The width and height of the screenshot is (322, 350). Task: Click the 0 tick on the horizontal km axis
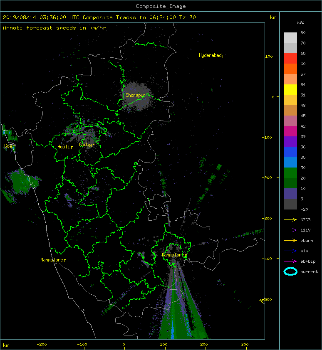(124, 345)
